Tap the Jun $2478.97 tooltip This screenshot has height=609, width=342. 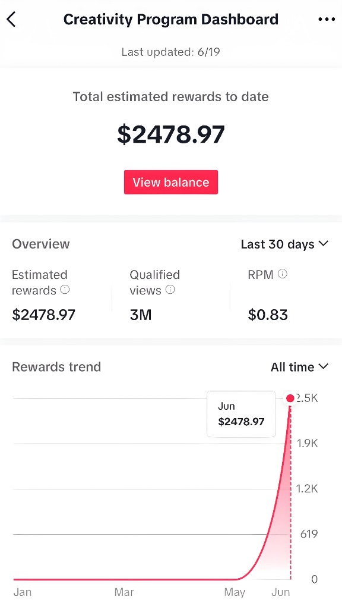pyautogui.click(x=241, y=414)
